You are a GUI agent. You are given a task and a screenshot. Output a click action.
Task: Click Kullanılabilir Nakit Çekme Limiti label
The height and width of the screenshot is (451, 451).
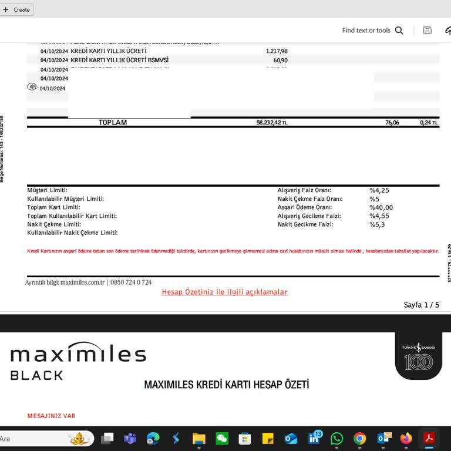click(72, 233)
